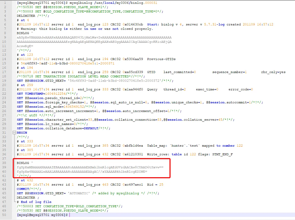
Task: Click 'thread_id=2' on line 21
Action: pos(175,89)
